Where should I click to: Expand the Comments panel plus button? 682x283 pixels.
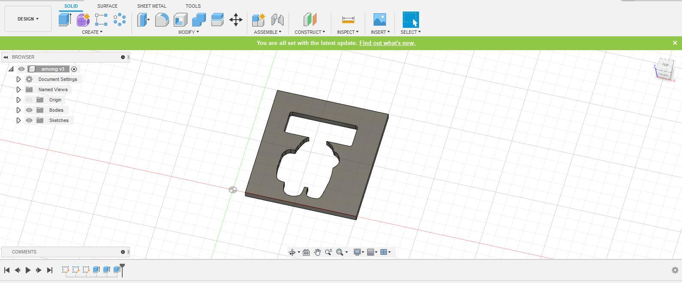[x=123, y=252]
